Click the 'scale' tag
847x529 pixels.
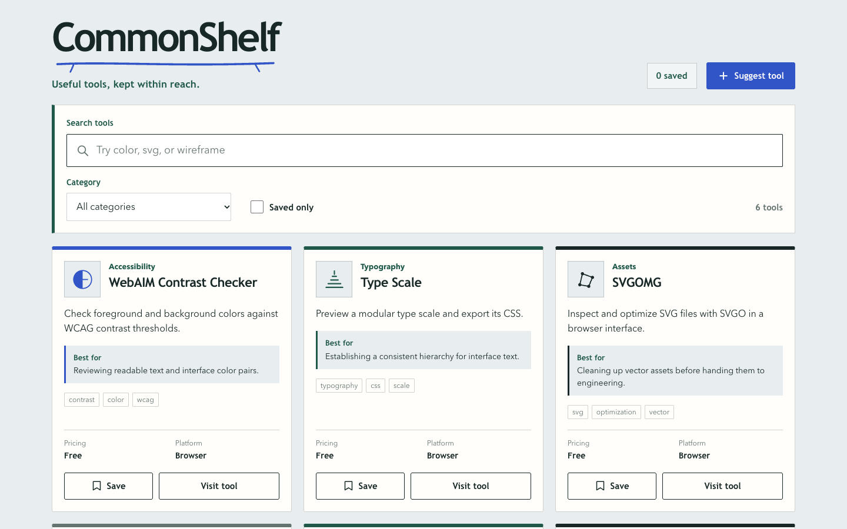tap(402, 386)
